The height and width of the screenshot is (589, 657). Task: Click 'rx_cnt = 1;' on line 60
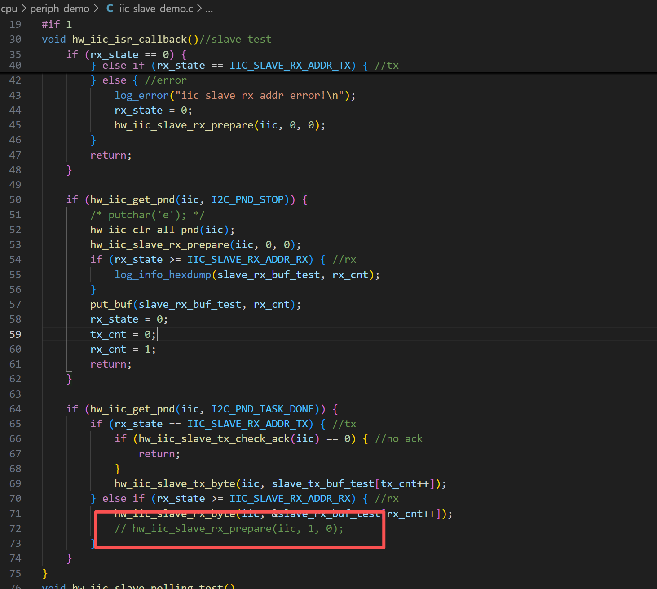(123, 349)
